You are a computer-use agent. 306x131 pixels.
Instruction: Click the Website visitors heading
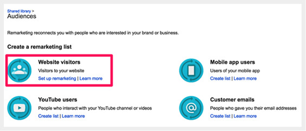(x=59, y=62)
